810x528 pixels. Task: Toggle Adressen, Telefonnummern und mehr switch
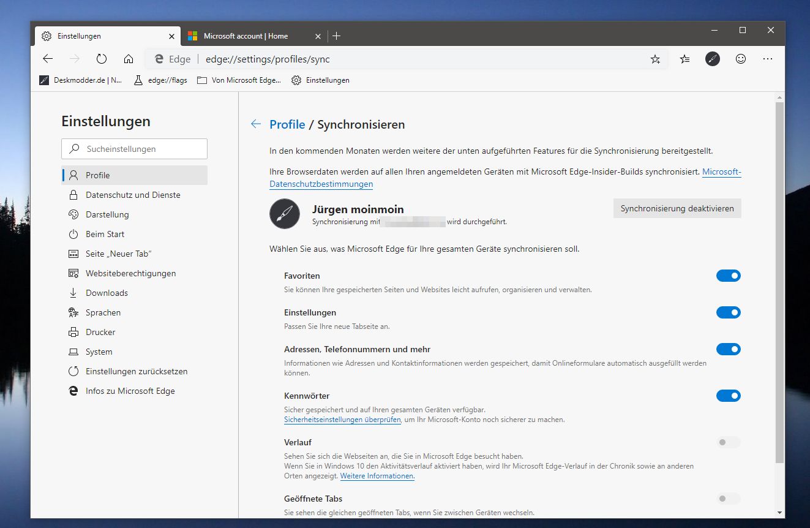(729, 349)
